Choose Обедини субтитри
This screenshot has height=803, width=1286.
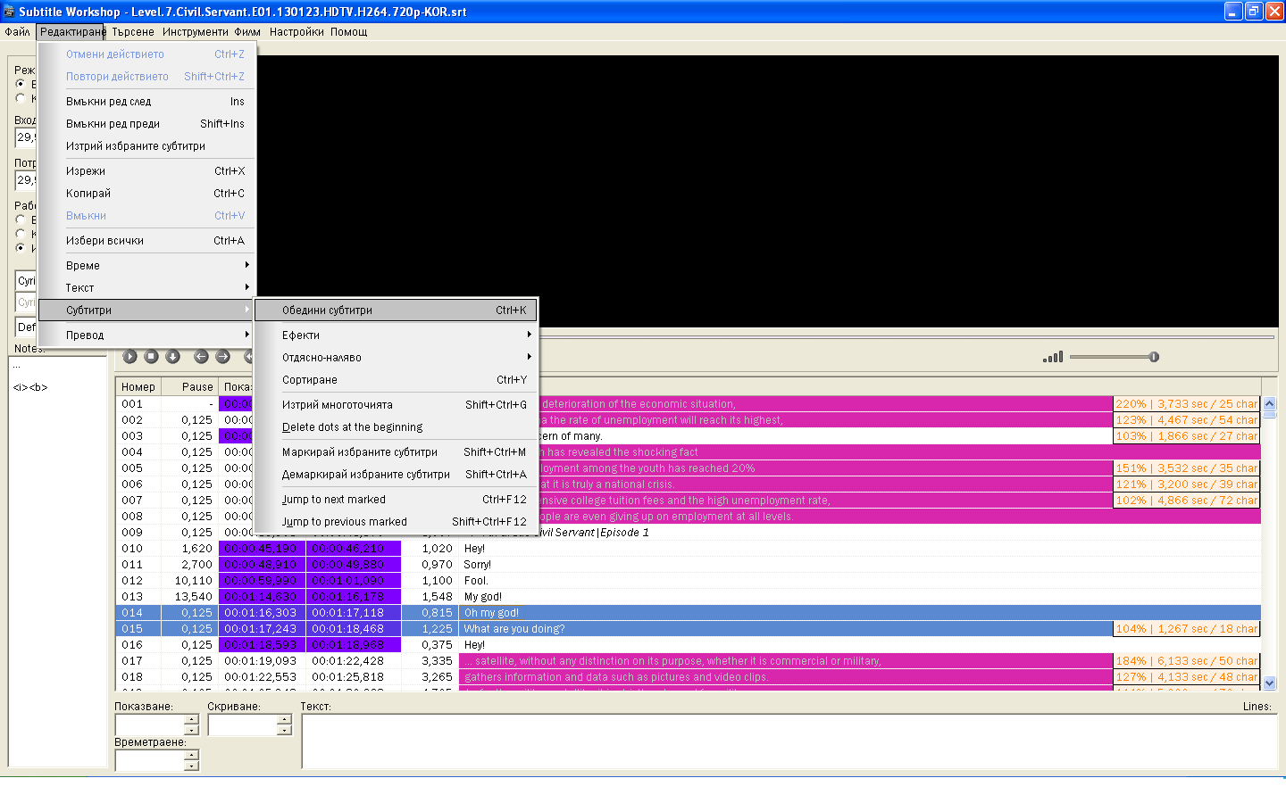click(x=396, y=310)
